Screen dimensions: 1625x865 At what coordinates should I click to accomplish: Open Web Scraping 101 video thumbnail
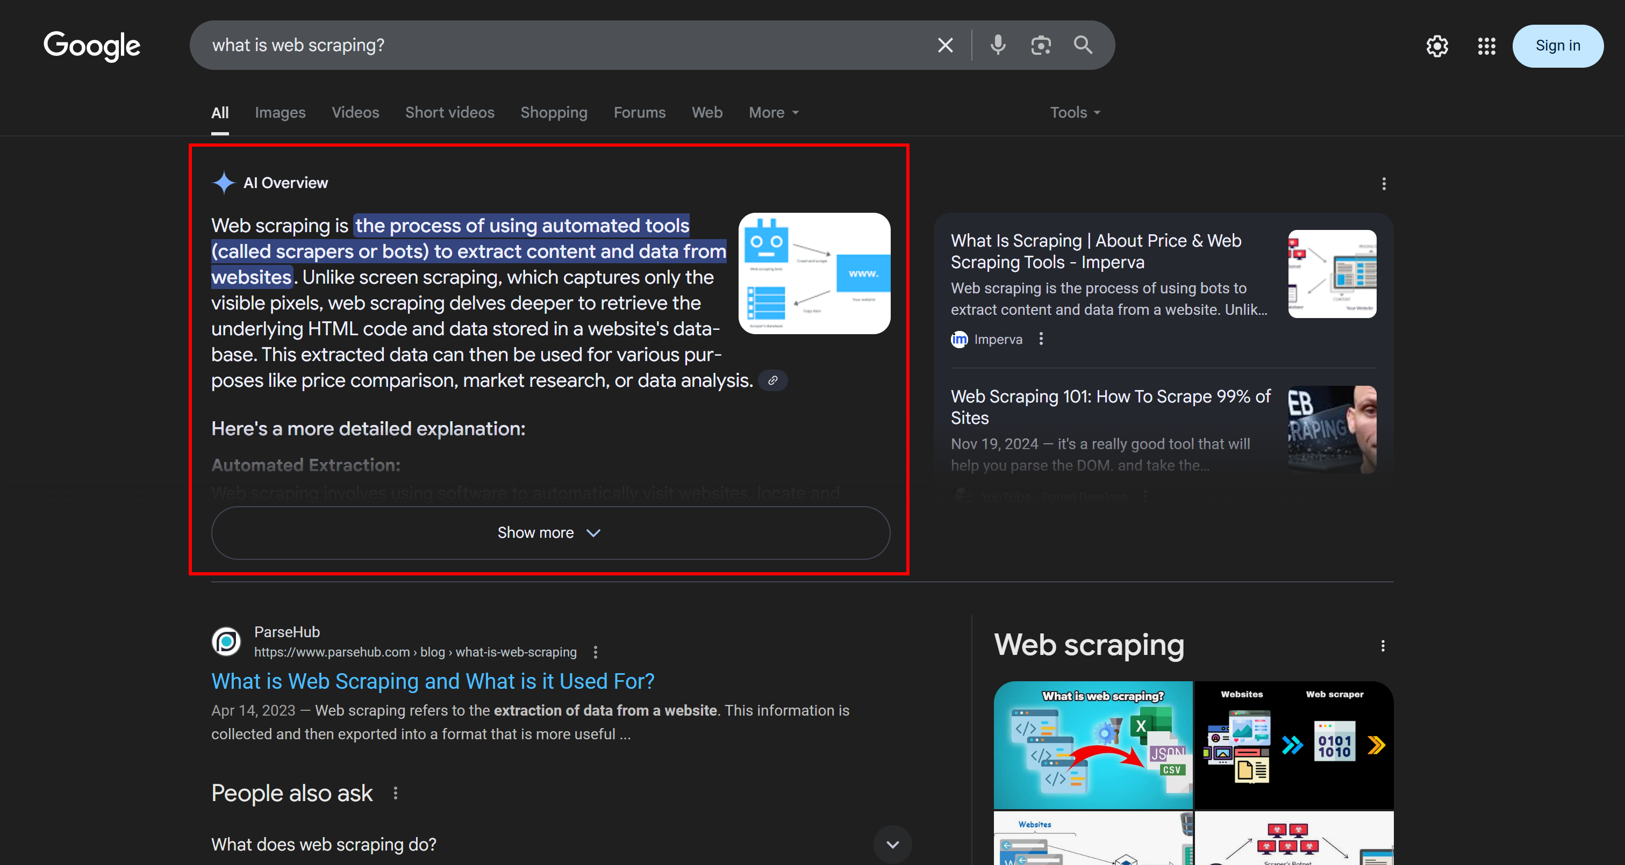click(1332, 430)
